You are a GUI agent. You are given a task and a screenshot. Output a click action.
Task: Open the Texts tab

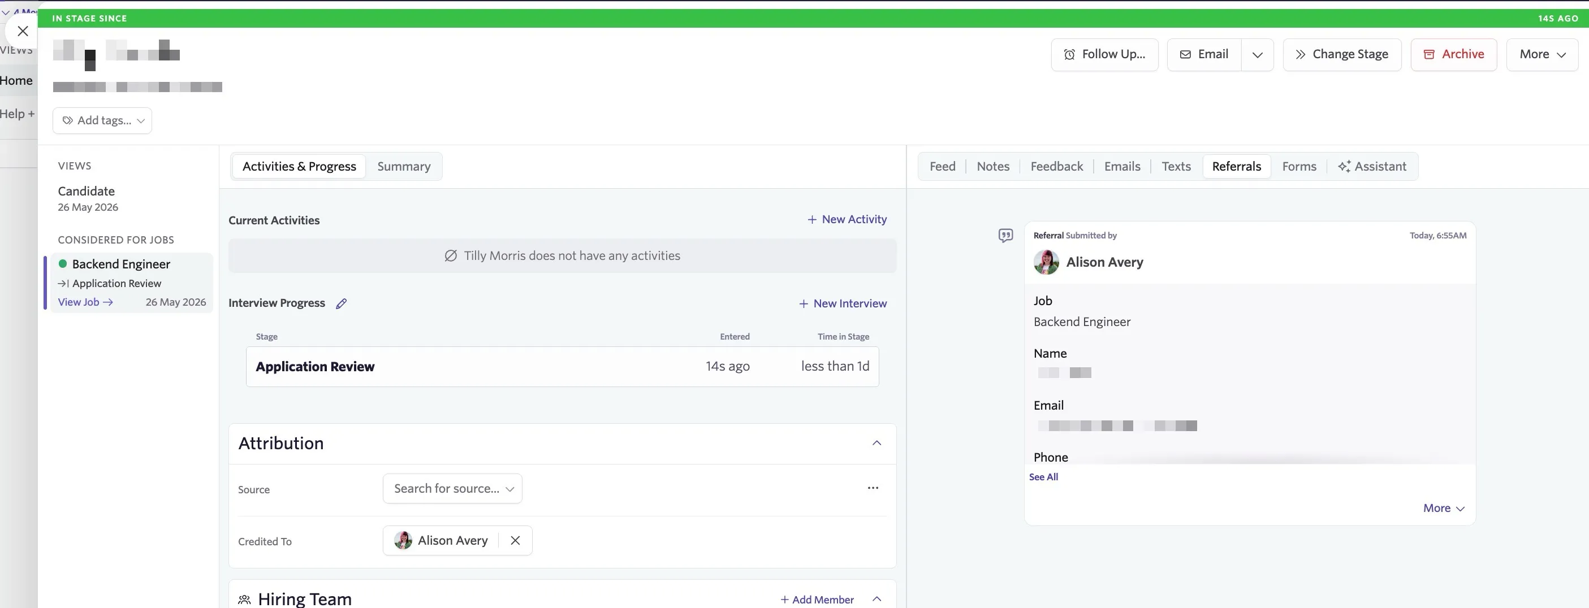[x=1176, y=167]
